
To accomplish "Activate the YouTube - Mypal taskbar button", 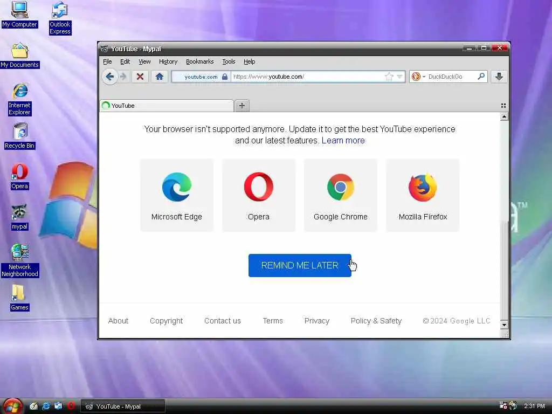I will coord(123,406).
